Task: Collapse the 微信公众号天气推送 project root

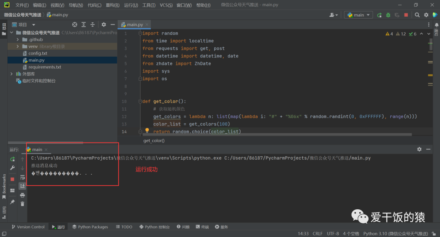Action: [12, 33]
